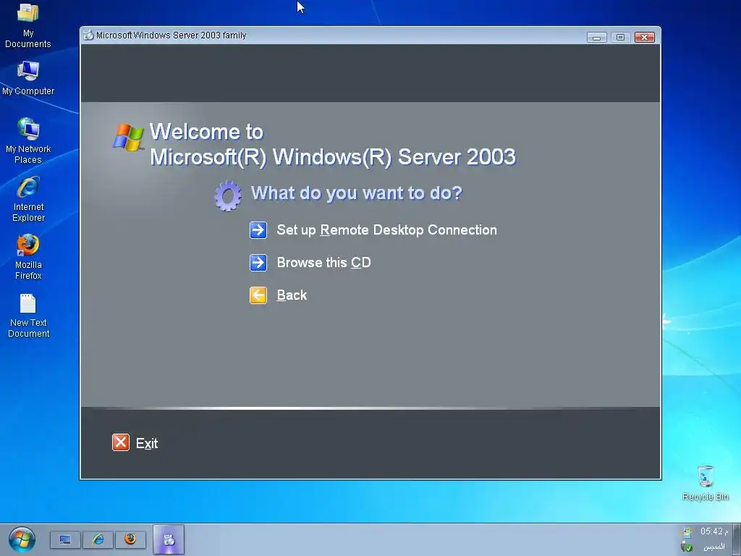Close the Windows Server 2003 family window
This screenshot has width=741, height=556.
click(x=645, y=38)
